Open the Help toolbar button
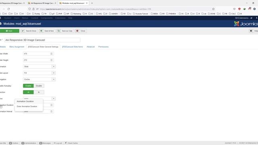 tap(254, 31)
